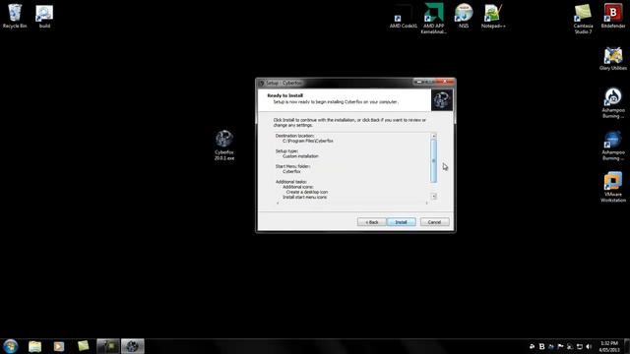Open the media player taskbar icon
The width and height of the screenshot is (630, 354).
coord(59,346)
